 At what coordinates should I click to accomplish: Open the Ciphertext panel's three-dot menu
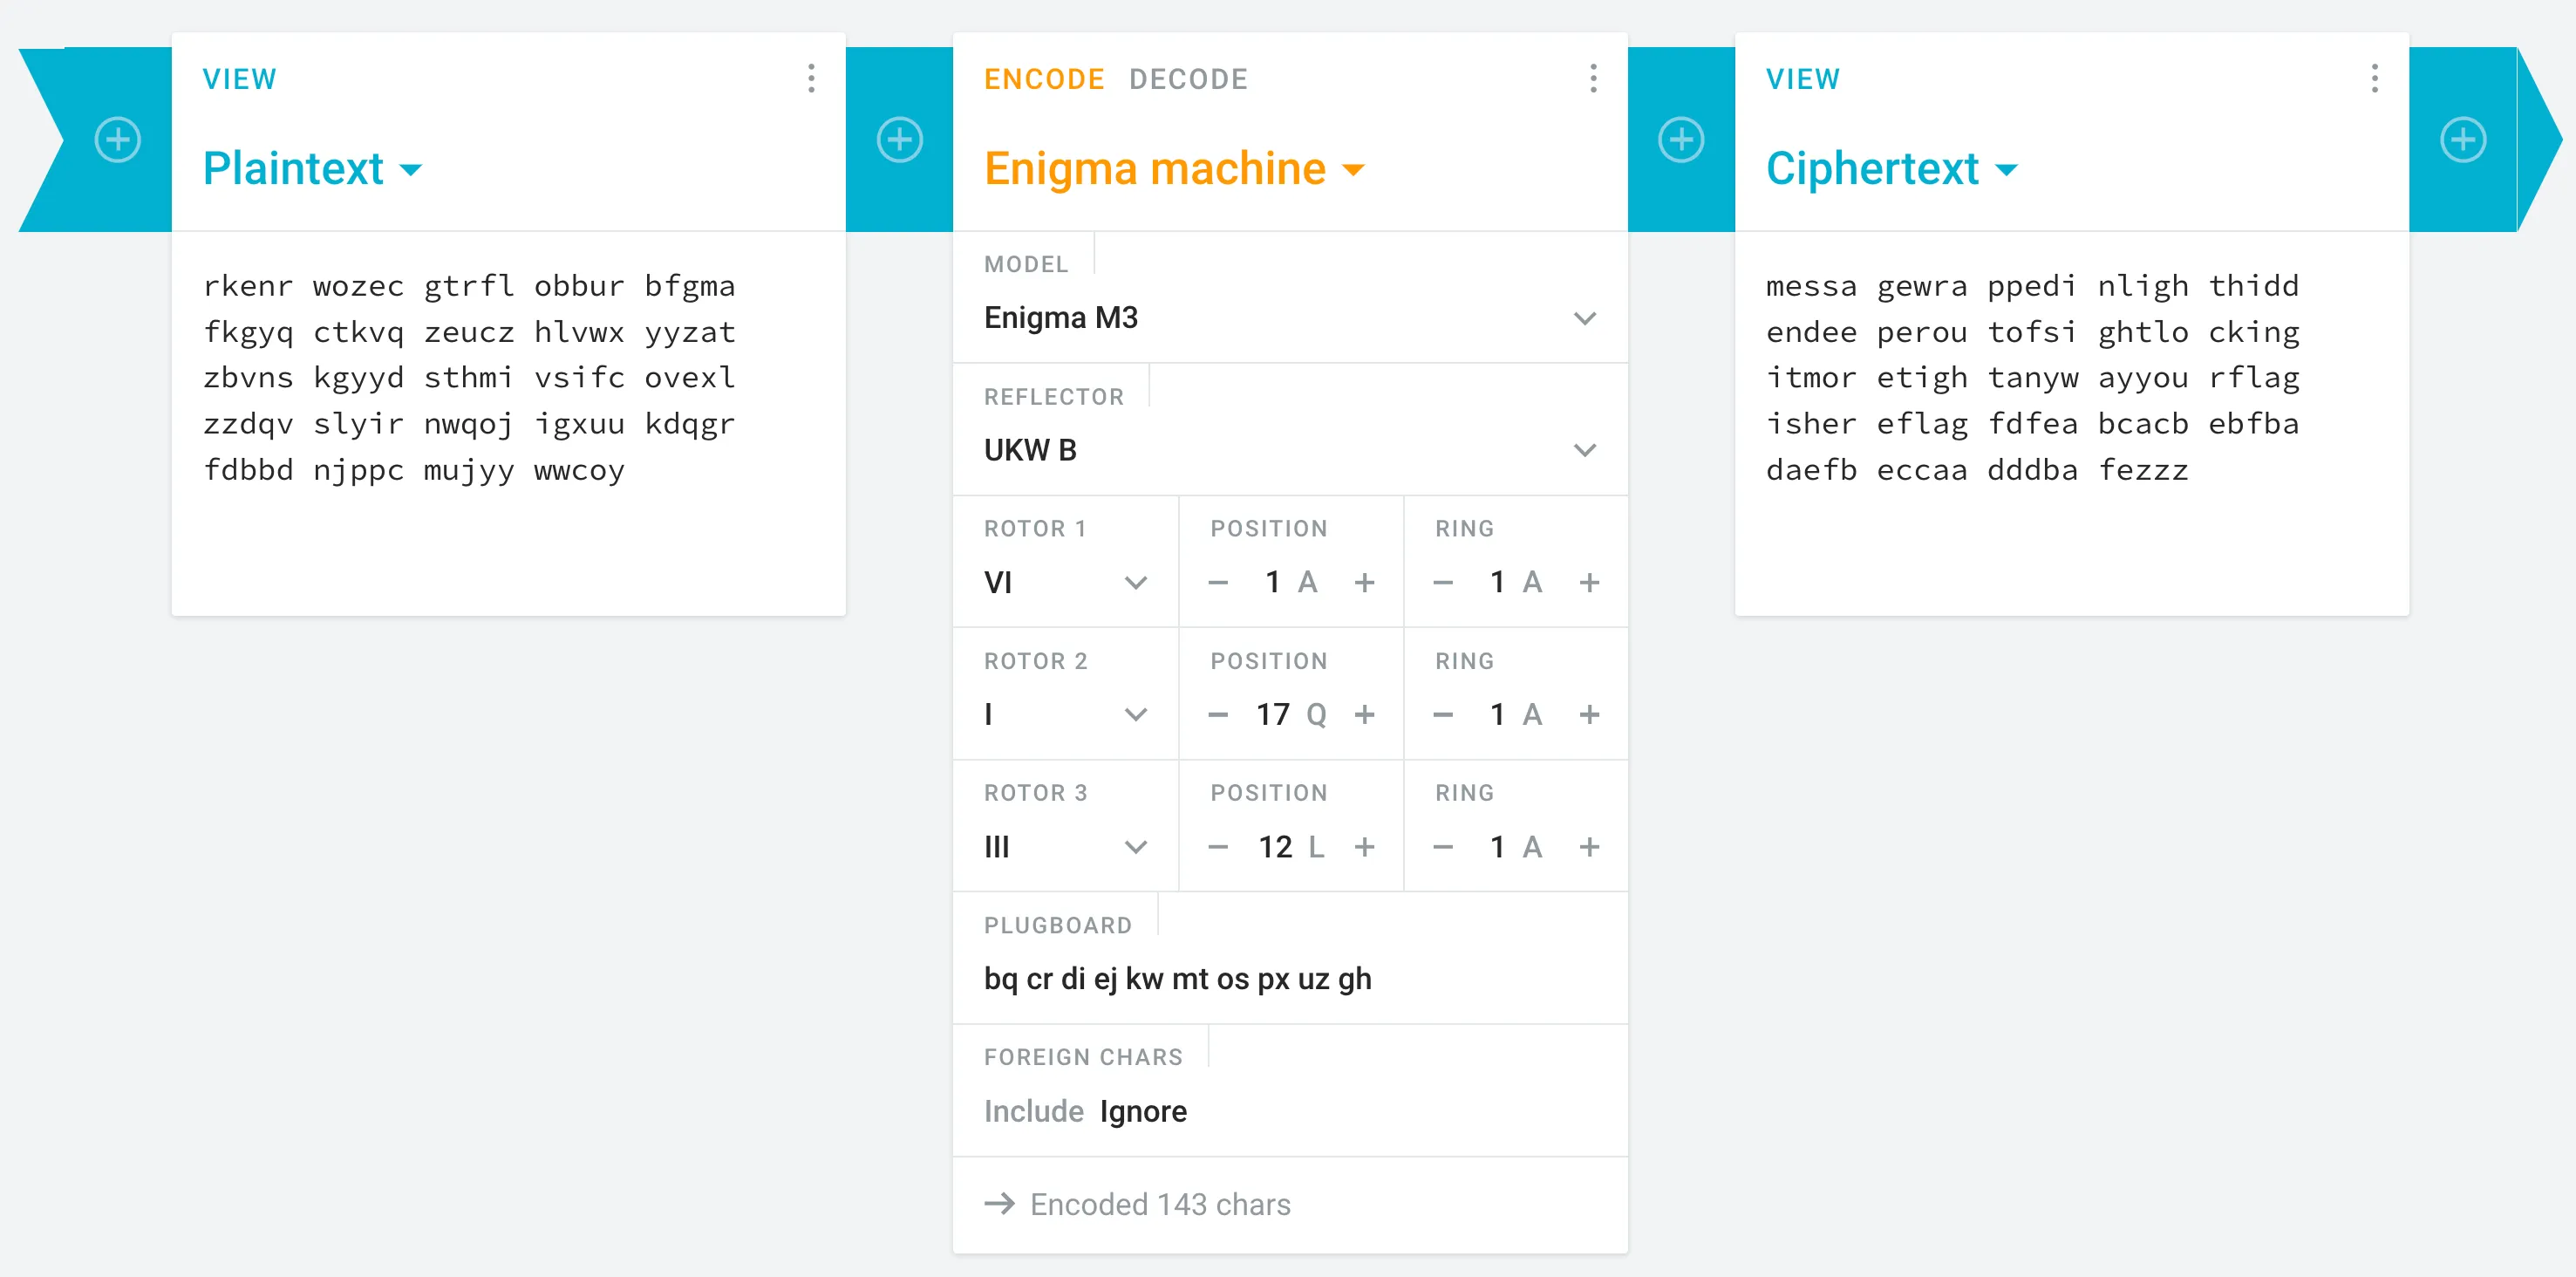coord(2374,78)
